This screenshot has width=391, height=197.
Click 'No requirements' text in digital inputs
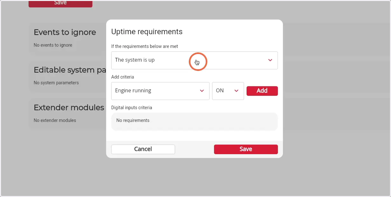coord(133,120)
